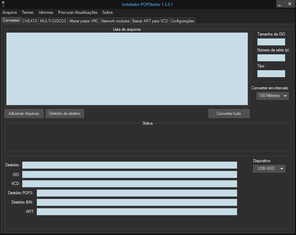Click the app icon in title bar
296x235 pixels.
[x=3, y=4]
